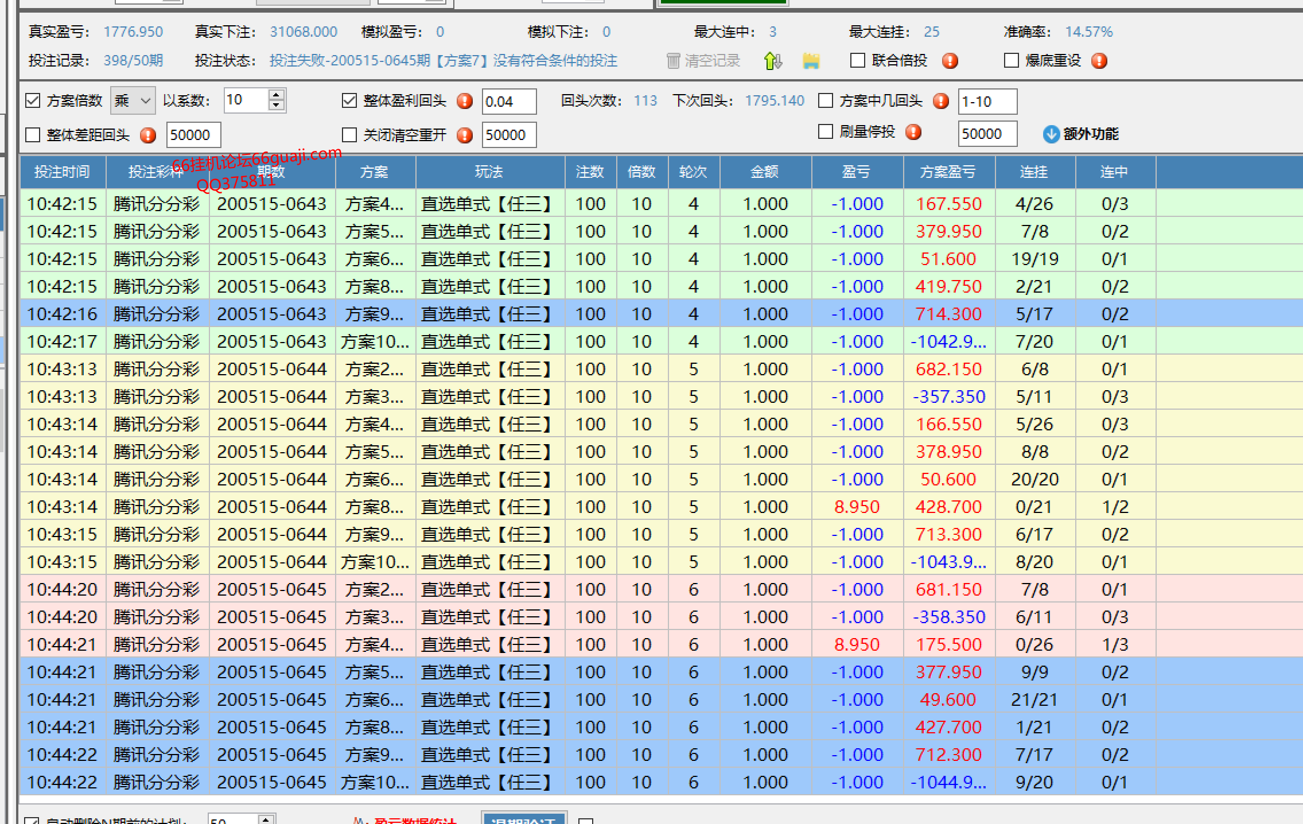The image size is (1303, 824).
Task: Select the highlighted row at 10:42:16 方案9
Action: [661, 314]
